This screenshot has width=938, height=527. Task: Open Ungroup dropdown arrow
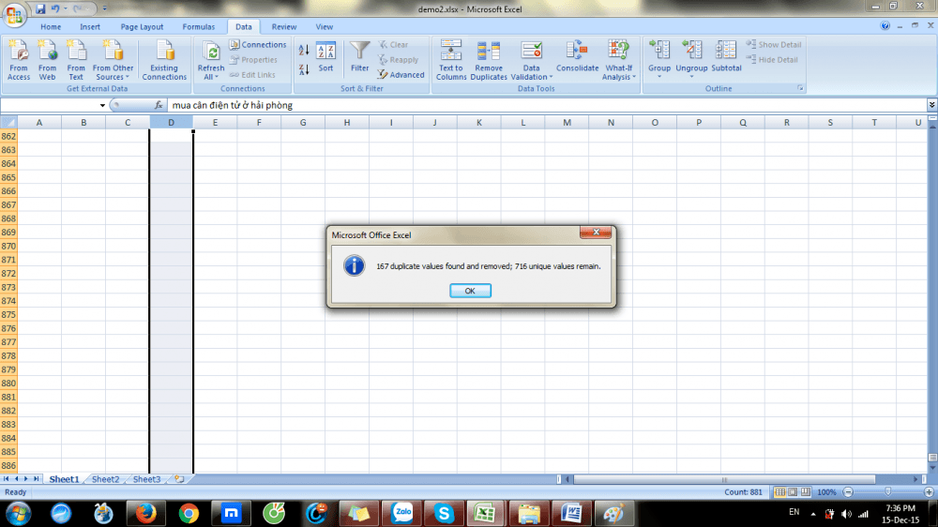pyautogui.click(x=691, y=77)
